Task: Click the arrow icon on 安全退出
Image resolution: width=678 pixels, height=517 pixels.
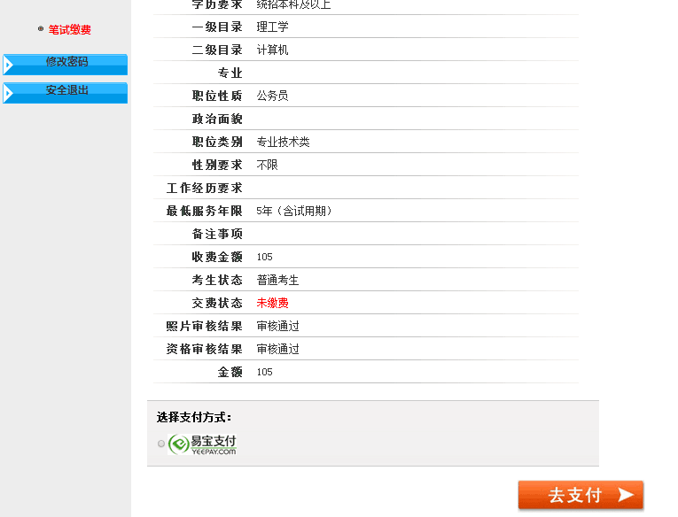Action: [x=8, y=93]
